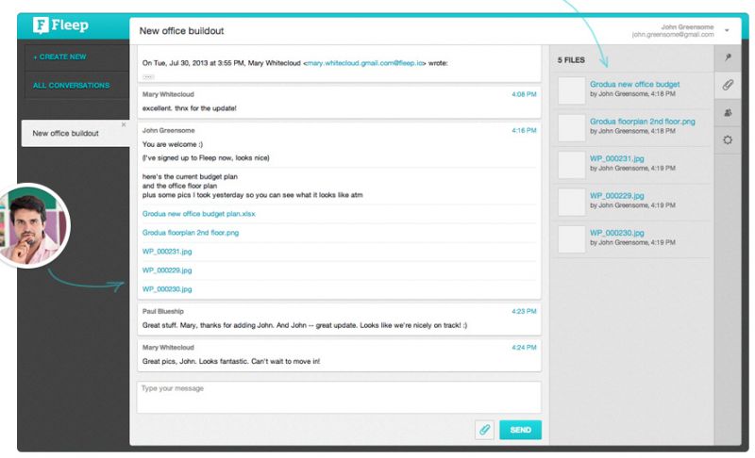Open the pinned messages pin icon
Image resolution: width=755 pixels, height=458 pixels.
pos(728,57)
